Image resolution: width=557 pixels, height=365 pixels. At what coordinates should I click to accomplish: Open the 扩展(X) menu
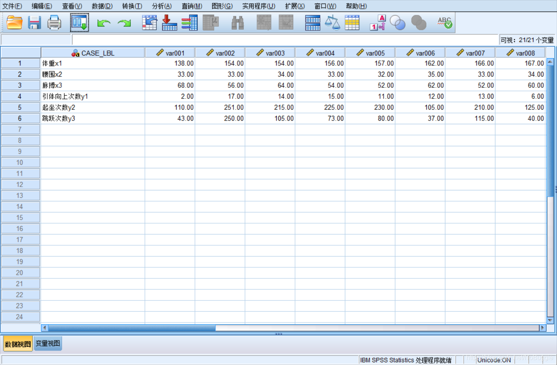click(295, 6)
